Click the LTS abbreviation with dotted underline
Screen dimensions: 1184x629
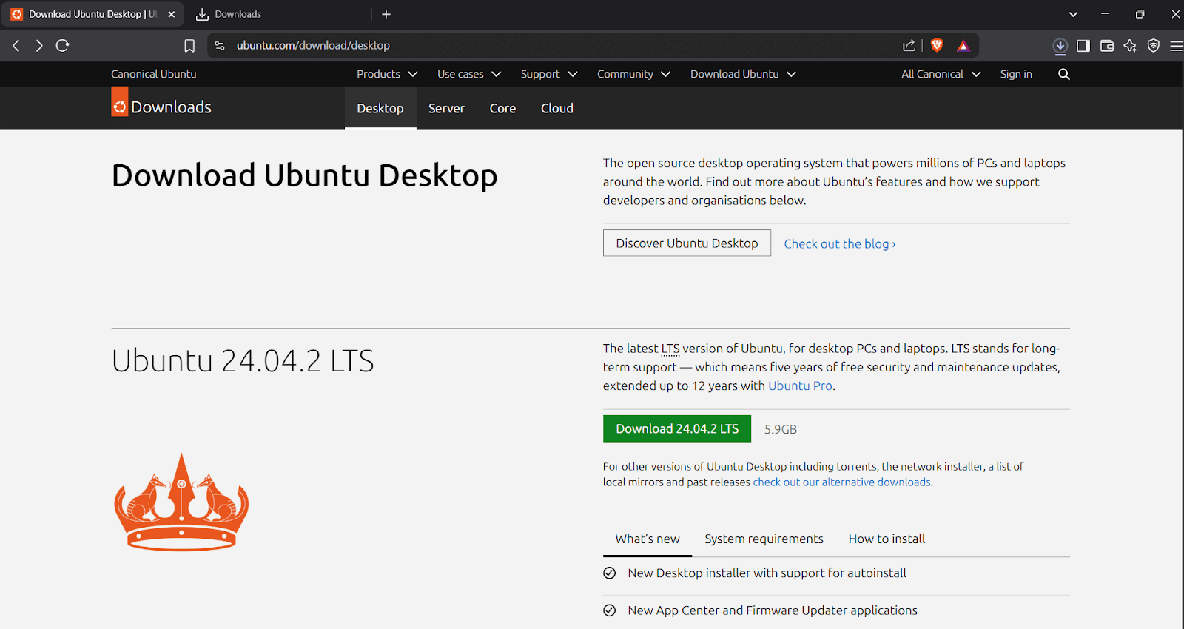tap(670, 349)
